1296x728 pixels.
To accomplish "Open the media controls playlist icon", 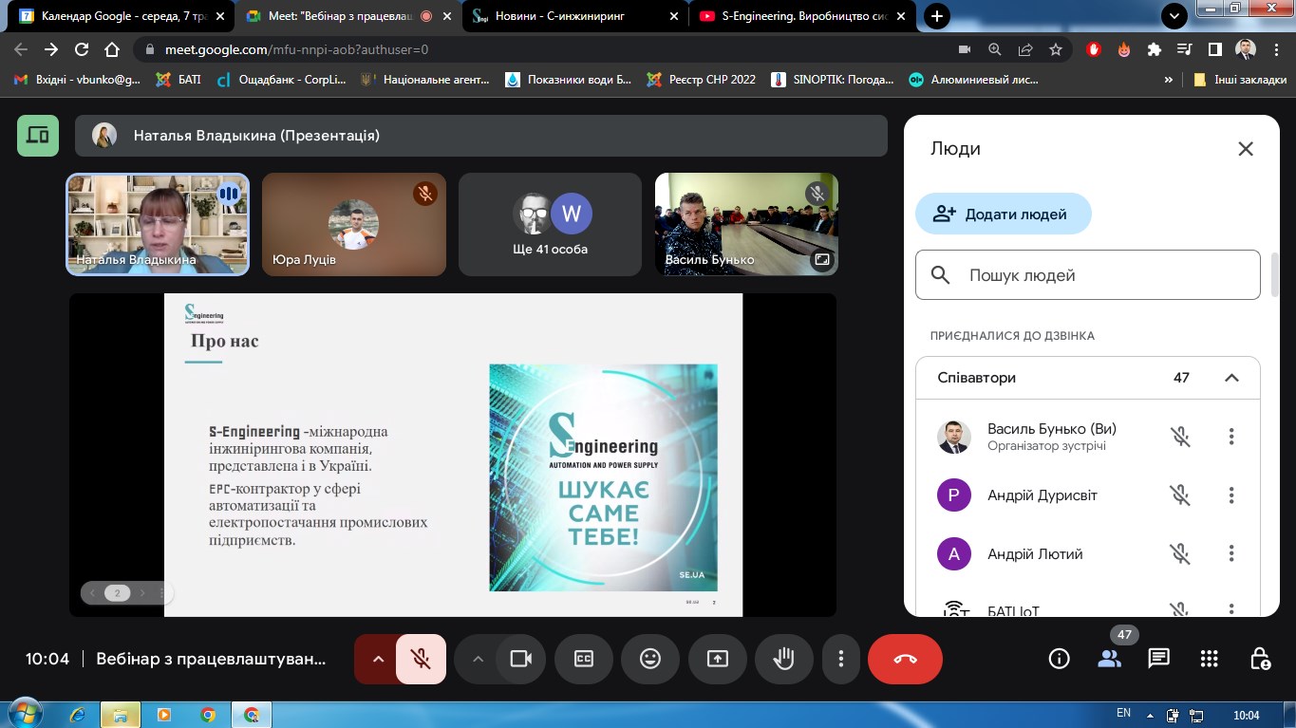I will tap(1184, 49).
